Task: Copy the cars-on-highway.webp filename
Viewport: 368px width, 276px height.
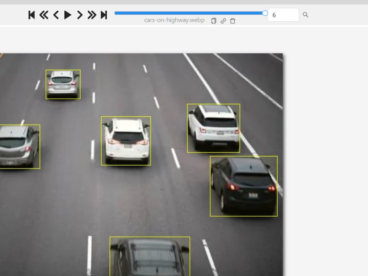Action: tap(213, 21)
